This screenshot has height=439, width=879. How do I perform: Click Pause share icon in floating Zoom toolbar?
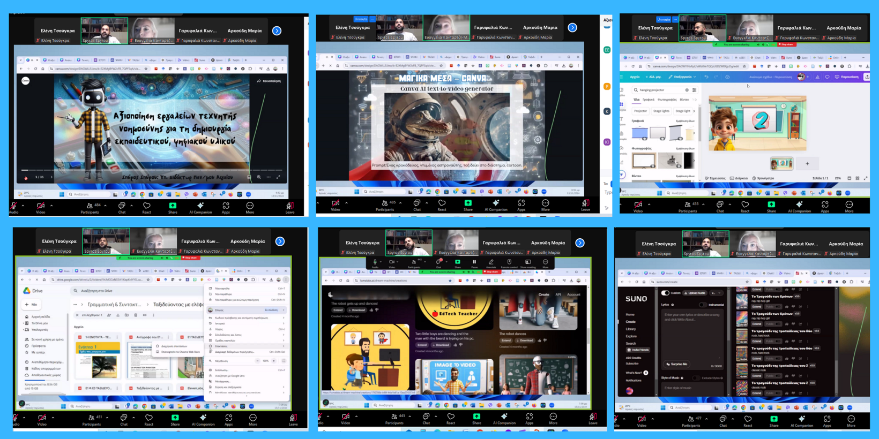474,262
